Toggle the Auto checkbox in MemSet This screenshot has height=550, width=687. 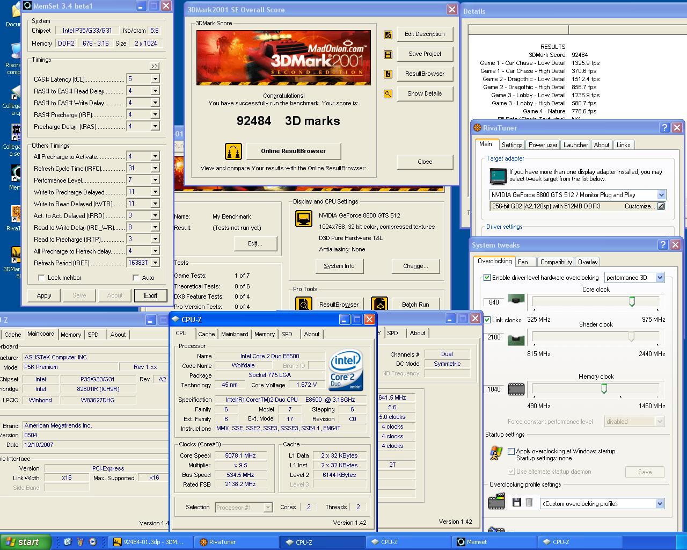coord(136,278)
